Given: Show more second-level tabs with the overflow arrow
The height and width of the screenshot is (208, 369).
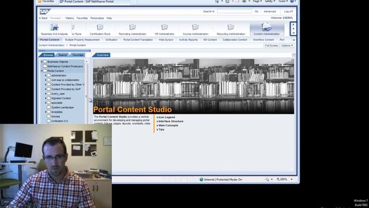Looking at the screenshot, I should click(293, 40).
